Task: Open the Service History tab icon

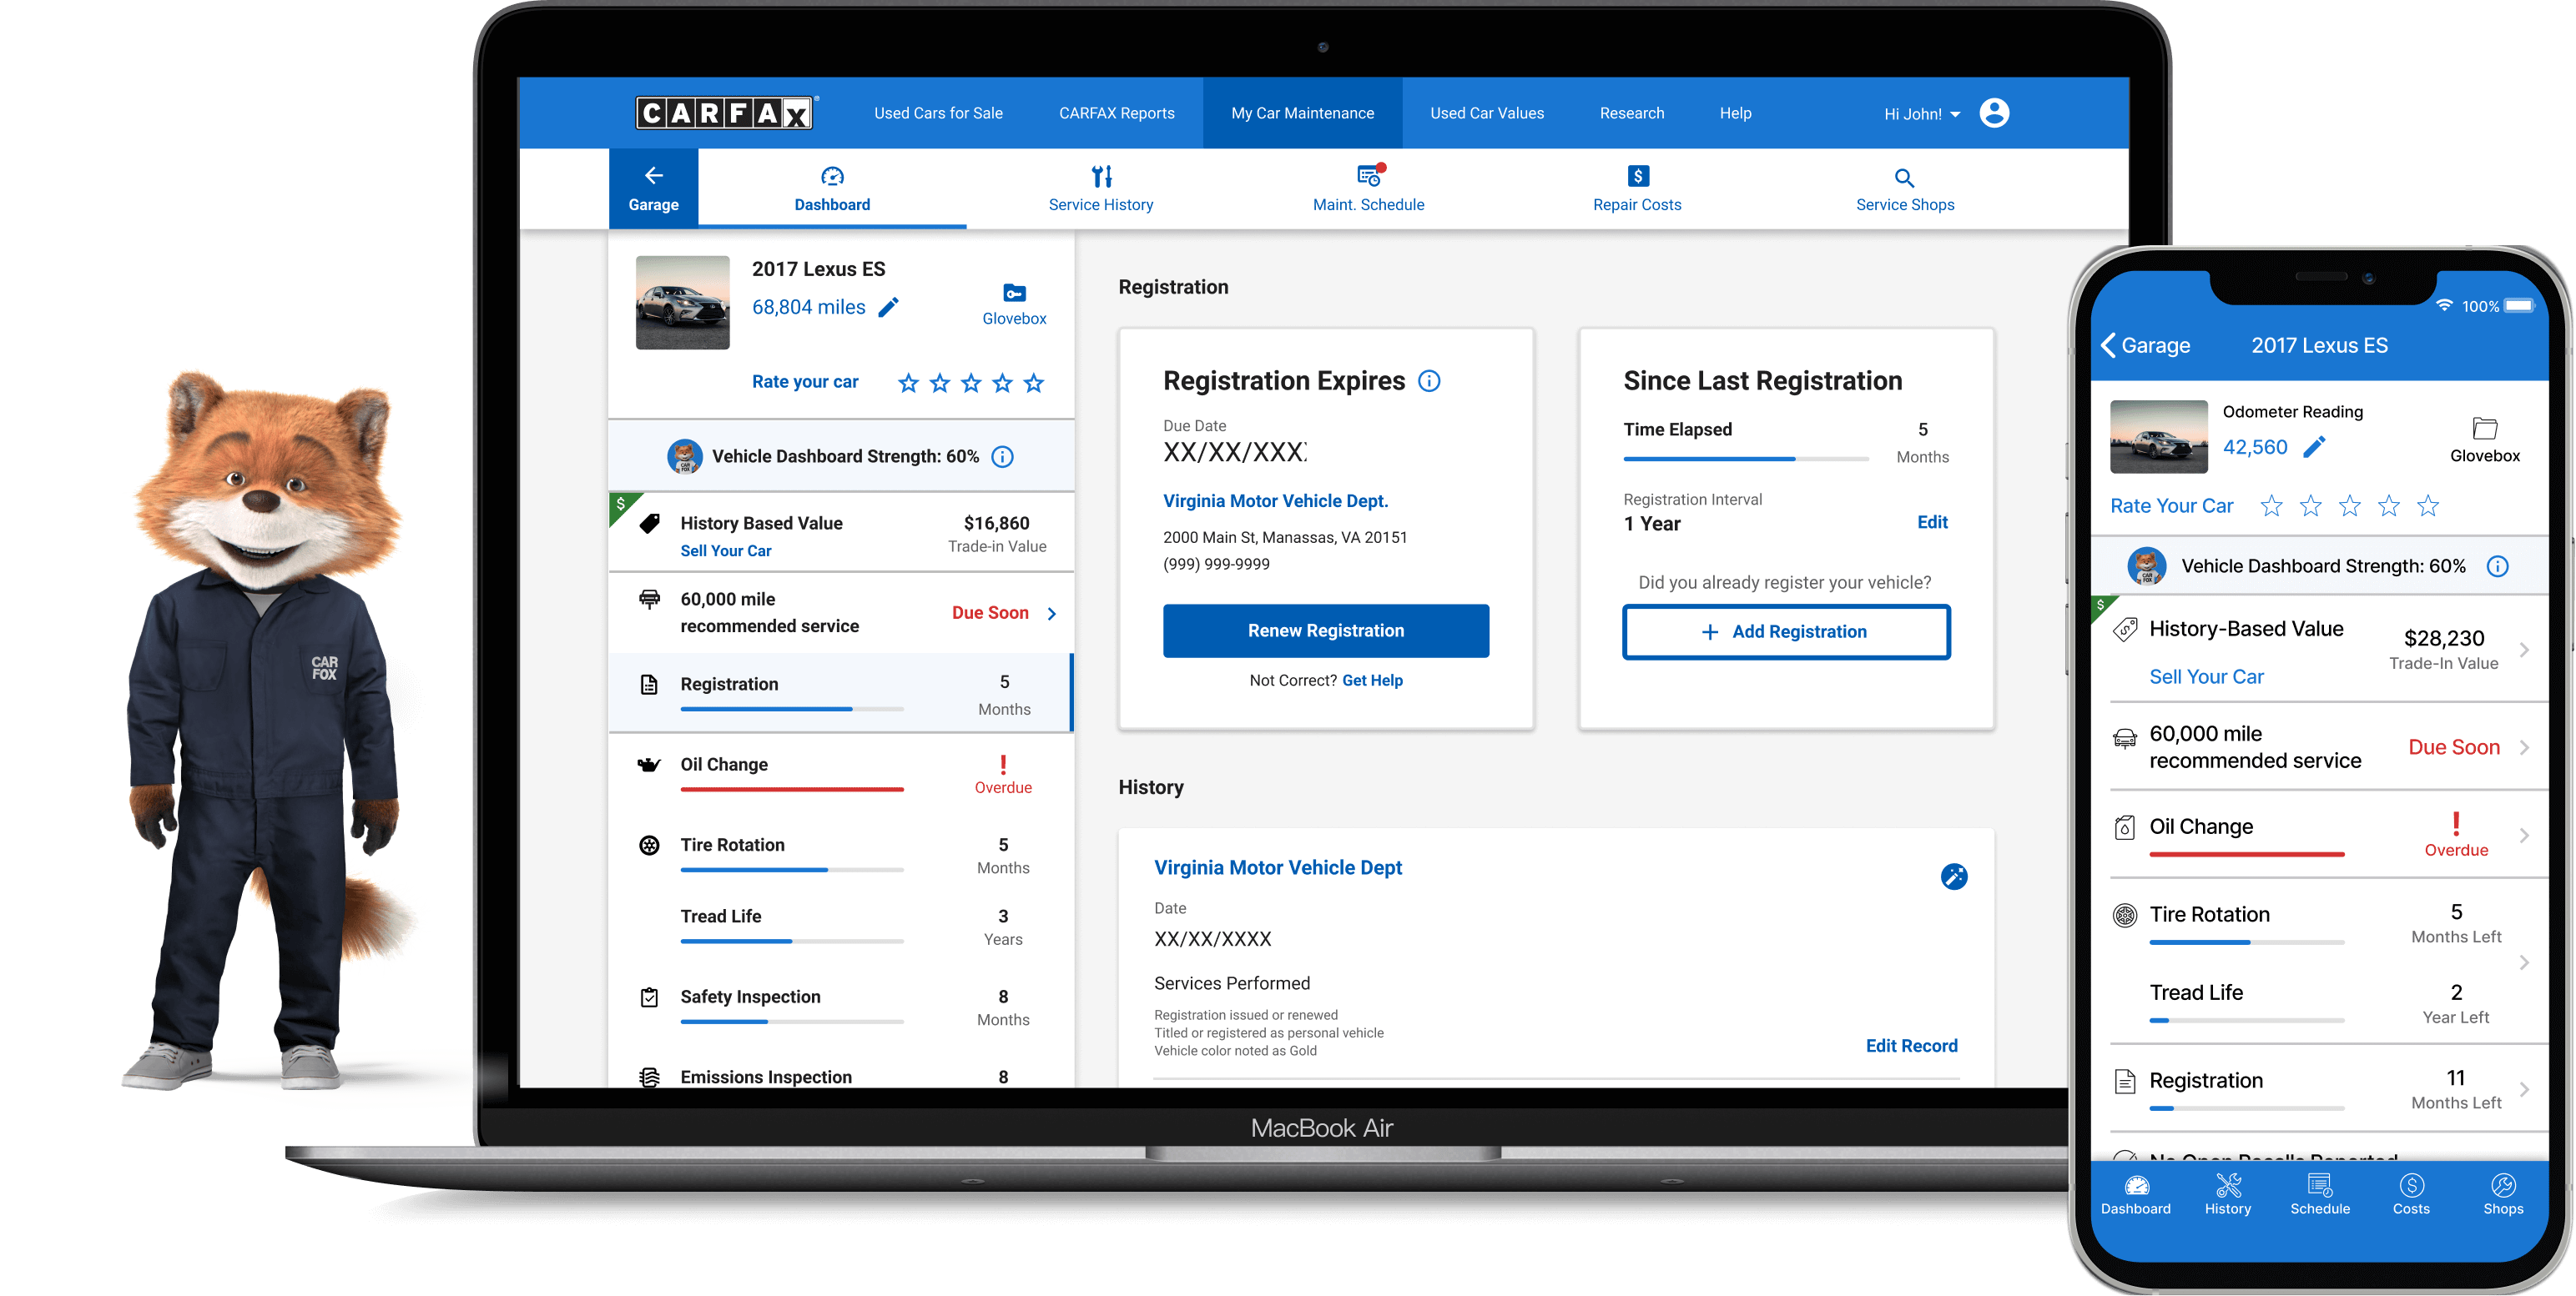Action: pyautogui.click(x=1101, y=176)
